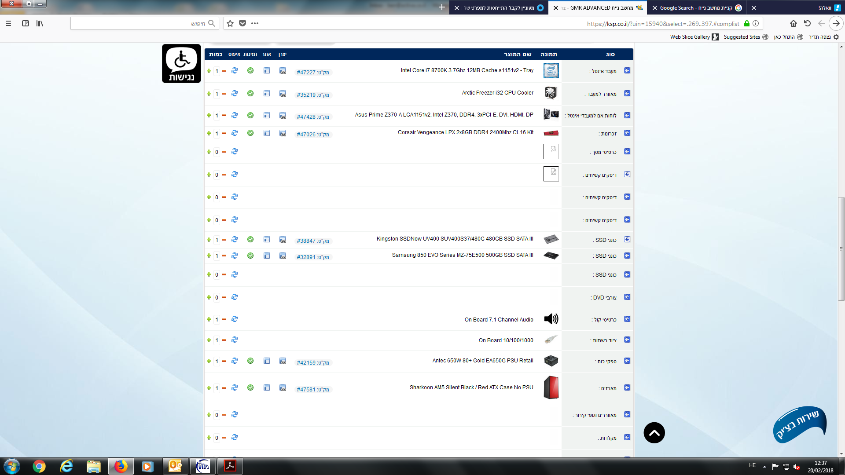Viewport: 845px width, 475px height.
Task: Increase quantity for Intel Core i7 8700K
Action: 209,71
